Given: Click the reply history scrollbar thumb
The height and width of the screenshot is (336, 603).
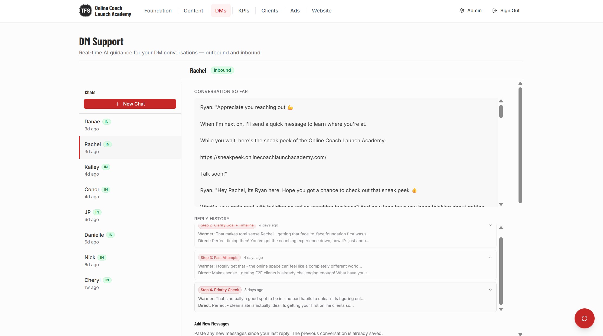Looking at the screenshot, I should (501, 271).
